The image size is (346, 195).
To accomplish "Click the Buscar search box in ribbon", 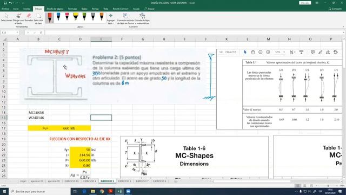I will pos(150,9).
